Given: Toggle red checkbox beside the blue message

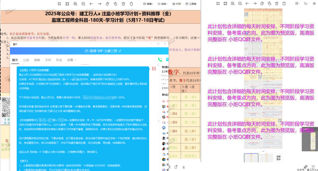Looking at the screenshot, I should pyautogui.click(x=154, y=69).
